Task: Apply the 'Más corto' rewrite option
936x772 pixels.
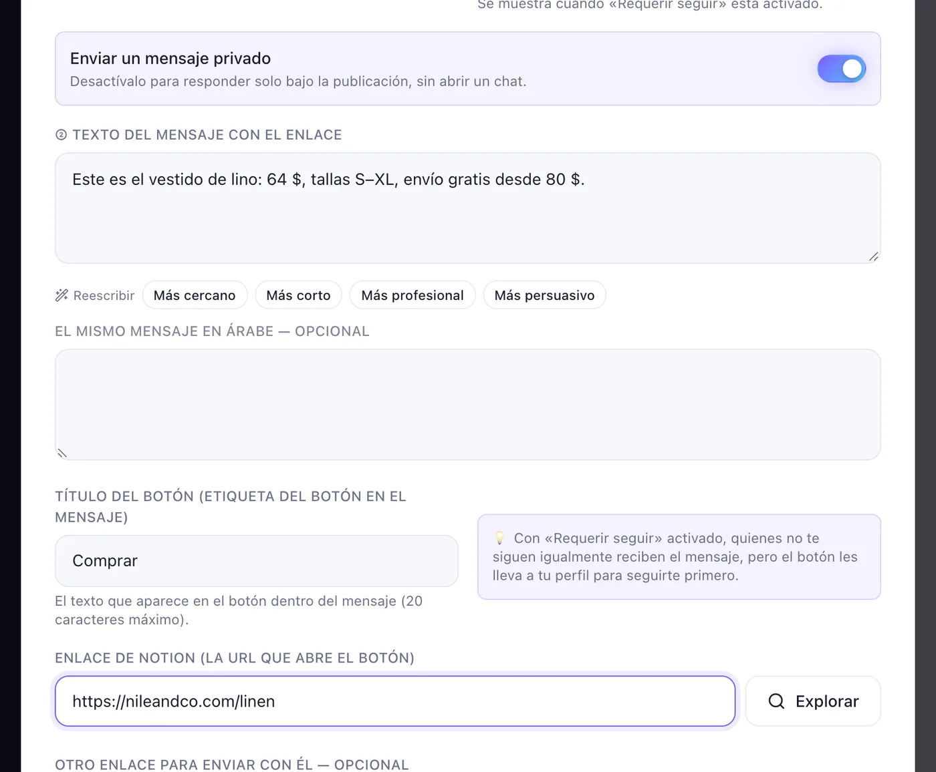Action: click(x=298, y=295)
